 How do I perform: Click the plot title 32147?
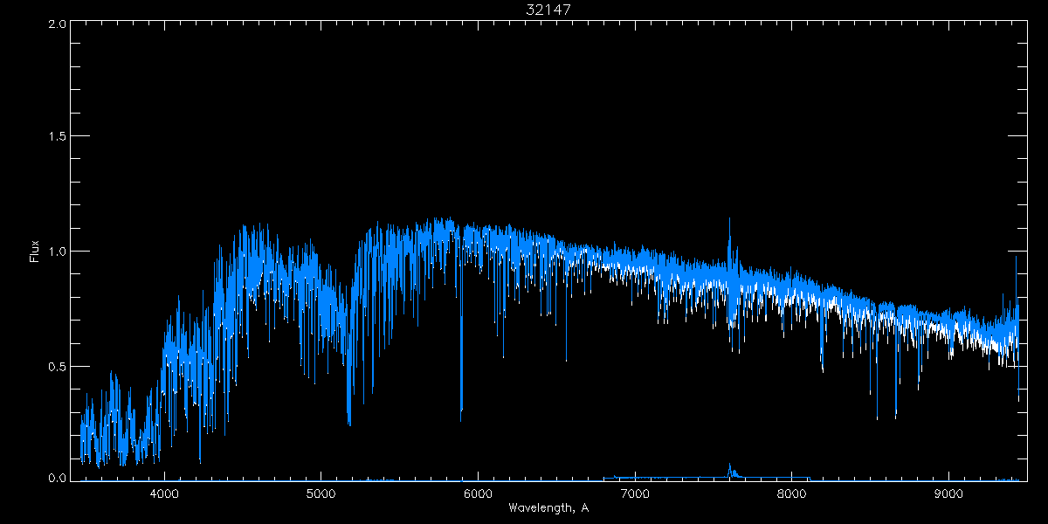pos(548,10)
